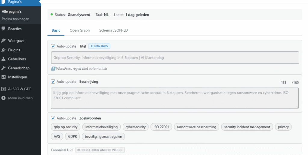
Task: Go to Alle pagina's submenu link
Action: [12, 12]
